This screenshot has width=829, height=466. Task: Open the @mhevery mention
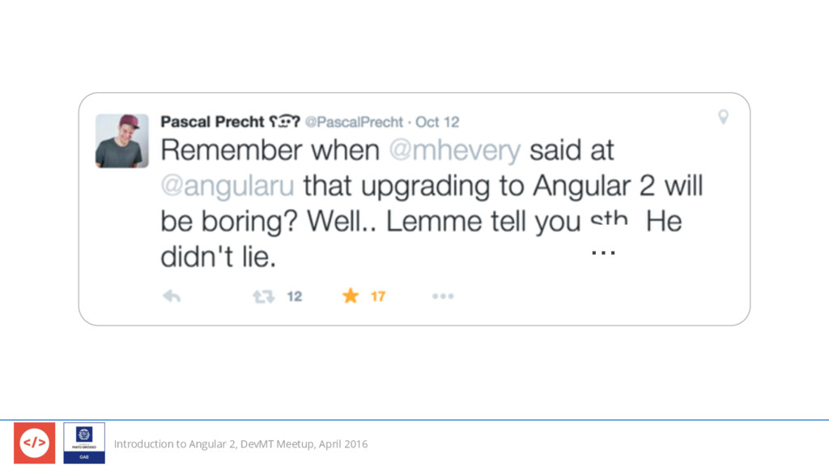tap(455, 150)
